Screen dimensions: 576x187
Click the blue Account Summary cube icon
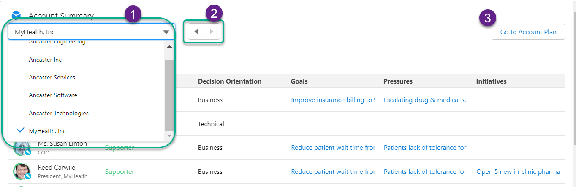pyautogui.click(x=16, y=16)
